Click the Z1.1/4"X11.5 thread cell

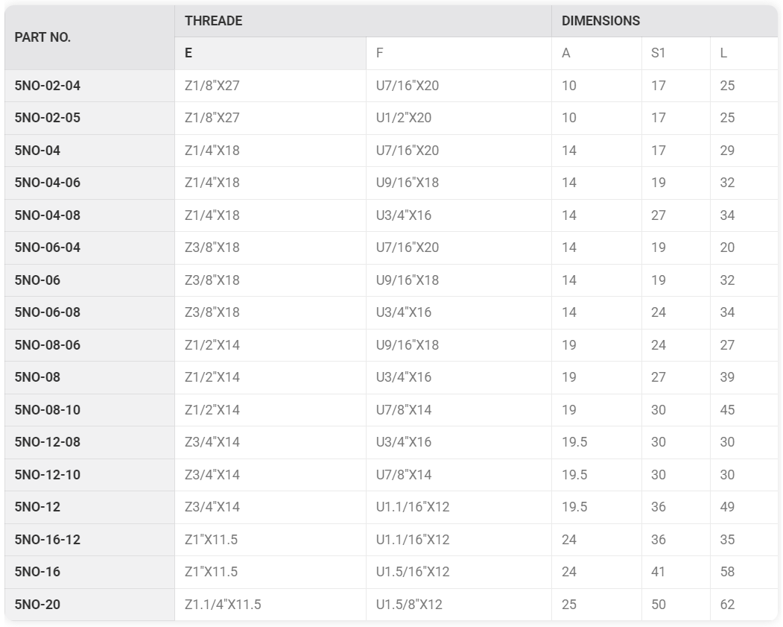click(270, 605)
